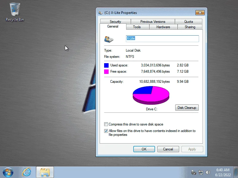Image resolution: width=238 pixels, height=178 pixels.
Task: Click Safely Remove Hardware tray icon
Action: click(x=194, y=172)
